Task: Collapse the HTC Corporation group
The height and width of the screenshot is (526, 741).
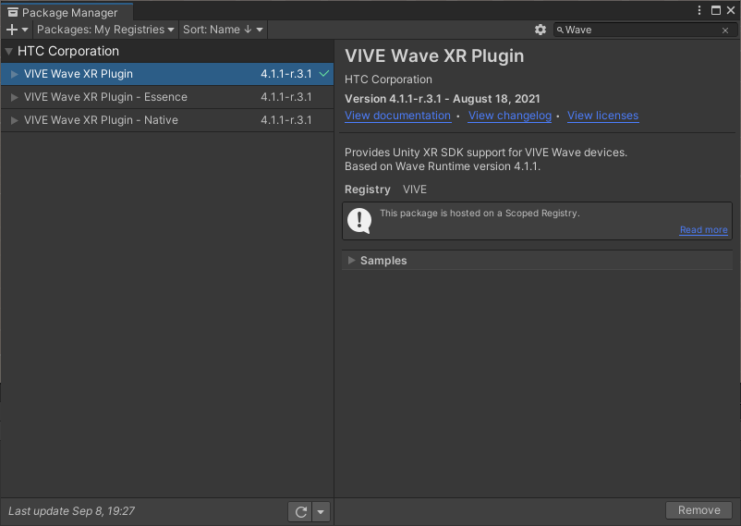Action: coord(8,52)
